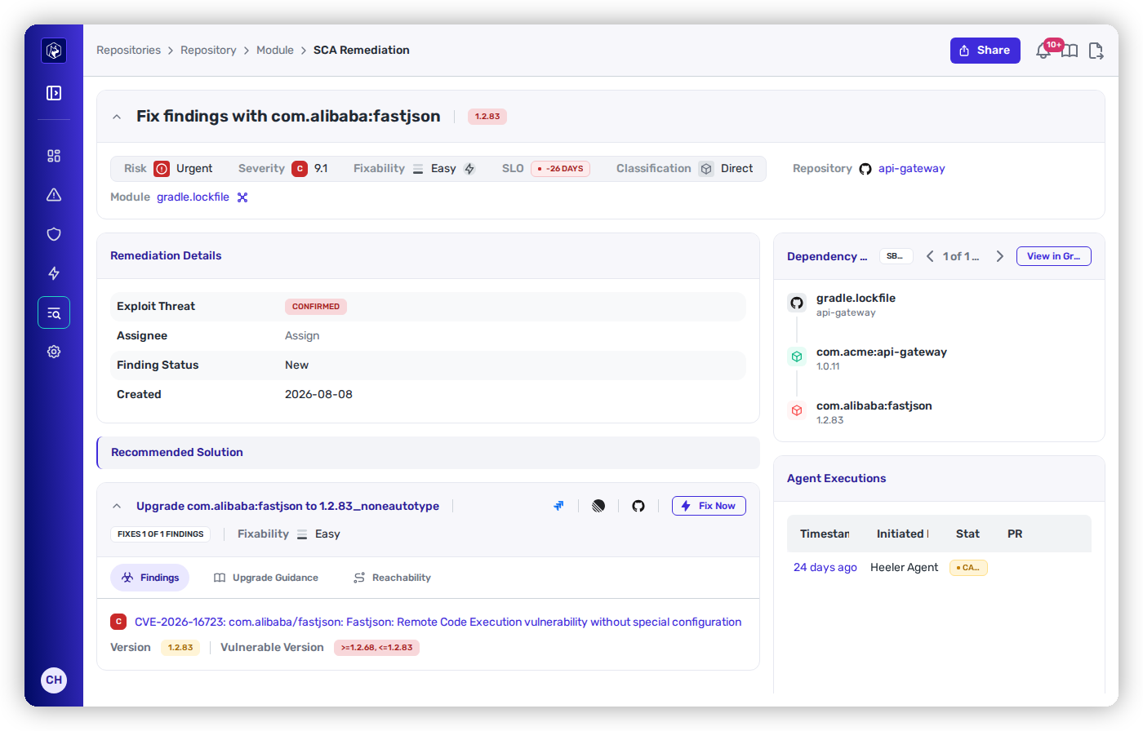
Task: Click the export document icon
Action: click(1096, 51)
